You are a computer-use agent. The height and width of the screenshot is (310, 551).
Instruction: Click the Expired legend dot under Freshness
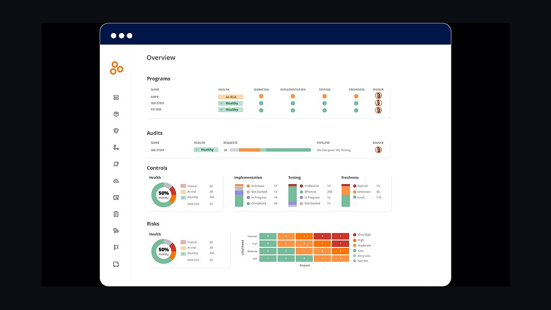(355, 186)
